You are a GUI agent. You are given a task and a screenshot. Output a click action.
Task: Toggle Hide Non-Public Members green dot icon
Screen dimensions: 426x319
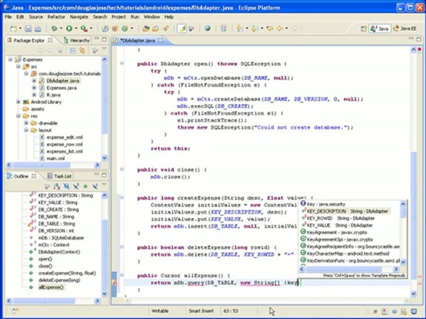(85, 186)
